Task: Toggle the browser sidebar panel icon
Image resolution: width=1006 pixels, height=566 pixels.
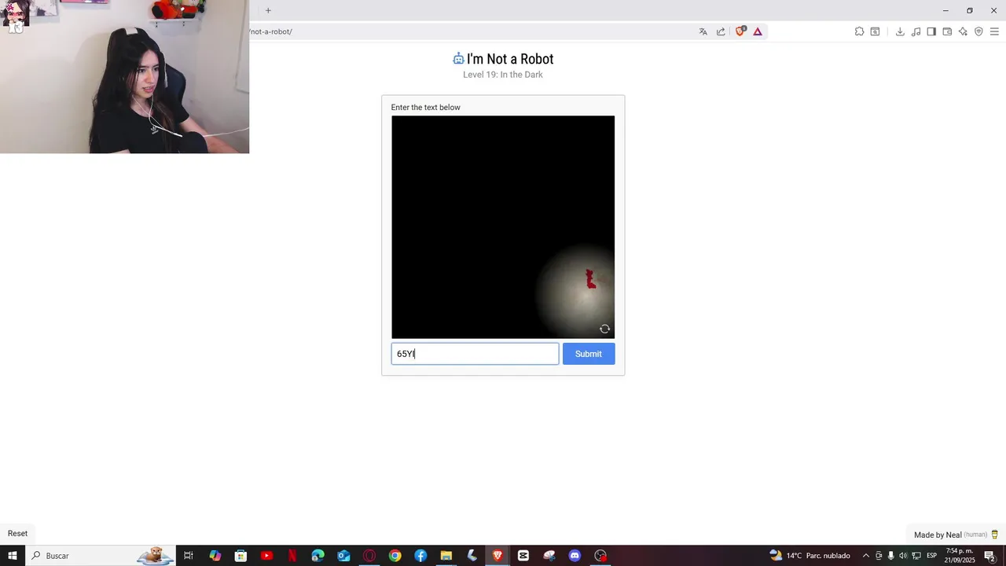Action: [931, 31]
